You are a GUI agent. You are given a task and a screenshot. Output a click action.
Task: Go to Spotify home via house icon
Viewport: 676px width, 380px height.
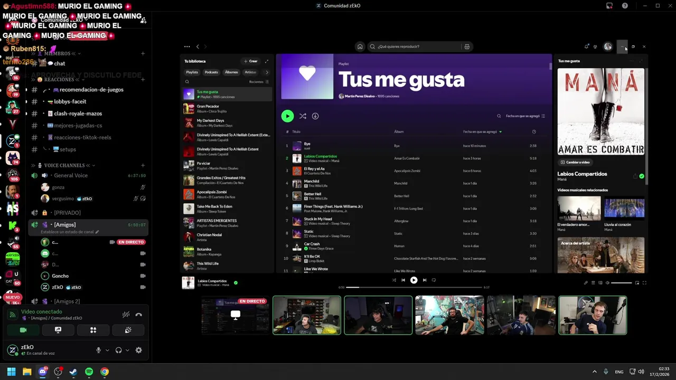click(x=360, y=46)
